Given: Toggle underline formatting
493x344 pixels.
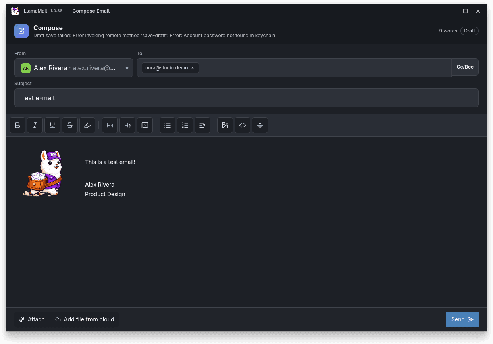Looking at the screenshot, I should click(52, 125).
